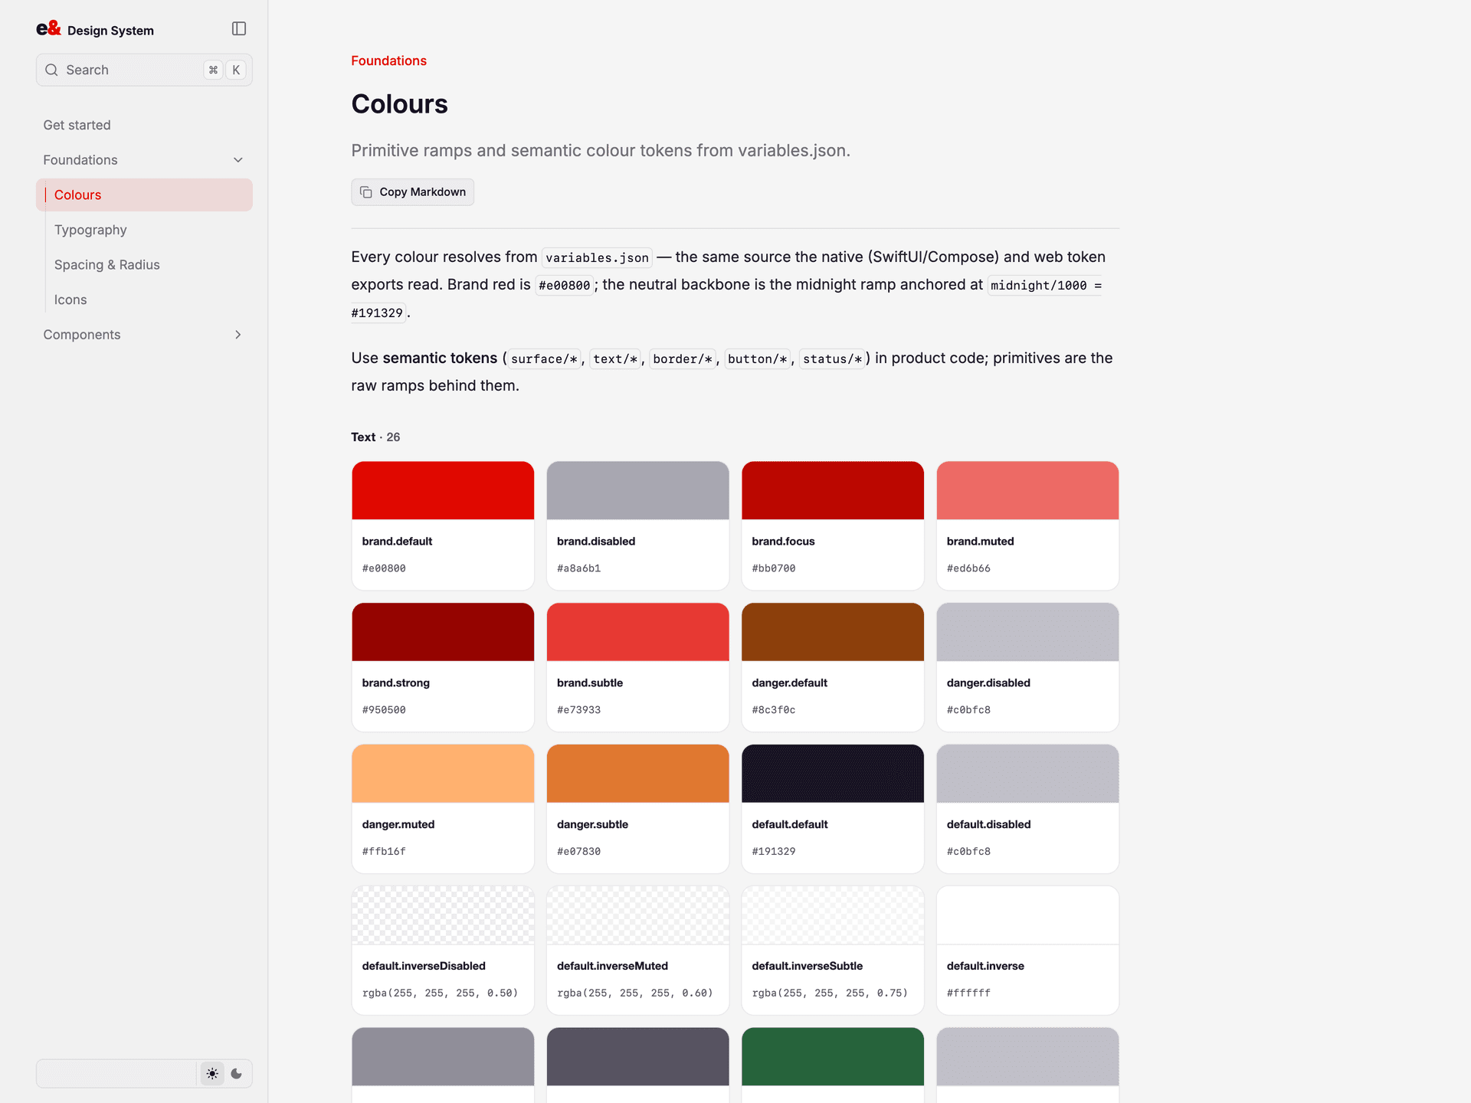1471x1103 pixels.
Task: Select the default.inverseDisabled checkered swatch
Action: (443, 915)
